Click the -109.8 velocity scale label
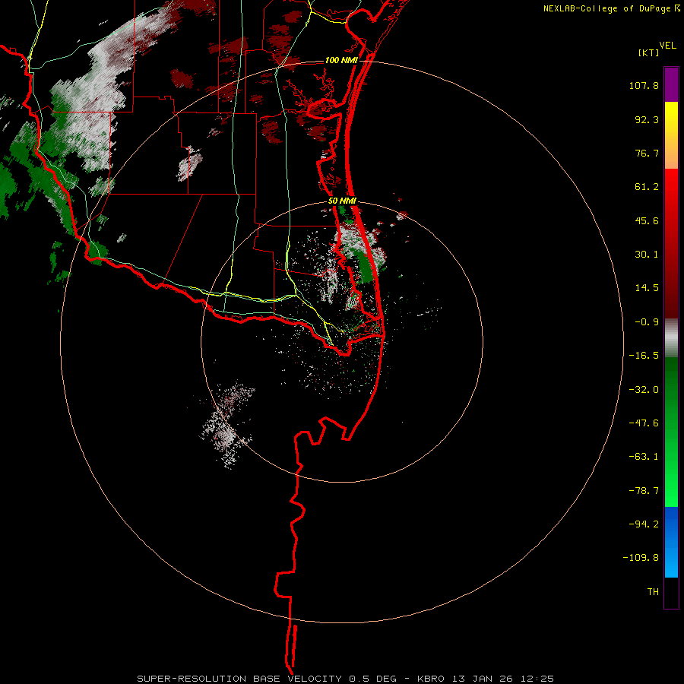684x684 pixels. (641, 558)
